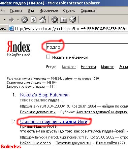Open Основные принципы падла-Йоги result link
This screenshot has width=128, height=149.
54,121
